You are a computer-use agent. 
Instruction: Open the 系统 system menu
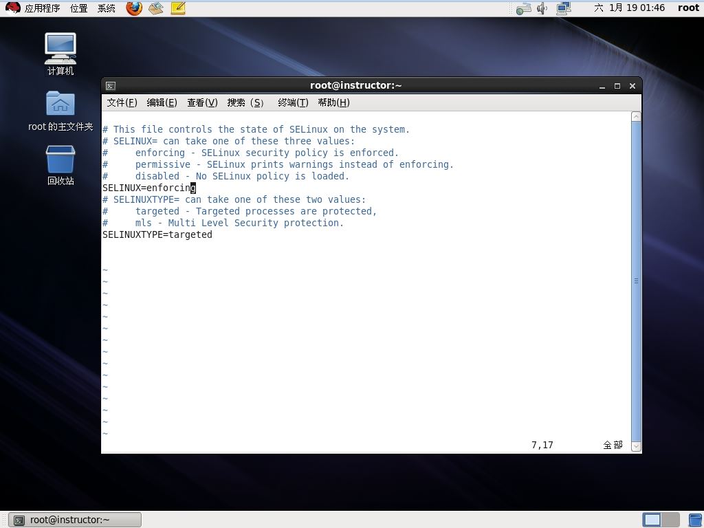click(x=107, y=8)
